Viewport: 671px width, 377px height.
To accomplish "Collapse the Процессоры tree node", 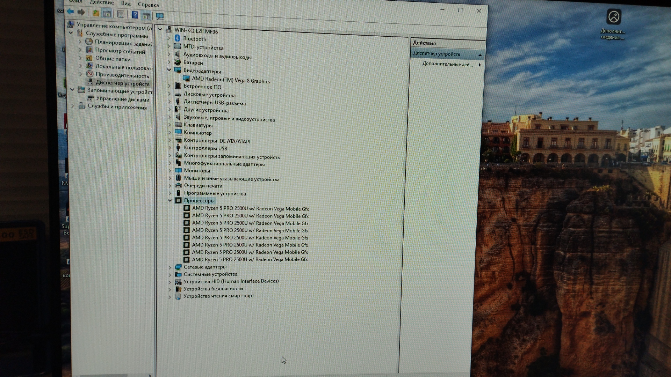I will click(170, 200).
